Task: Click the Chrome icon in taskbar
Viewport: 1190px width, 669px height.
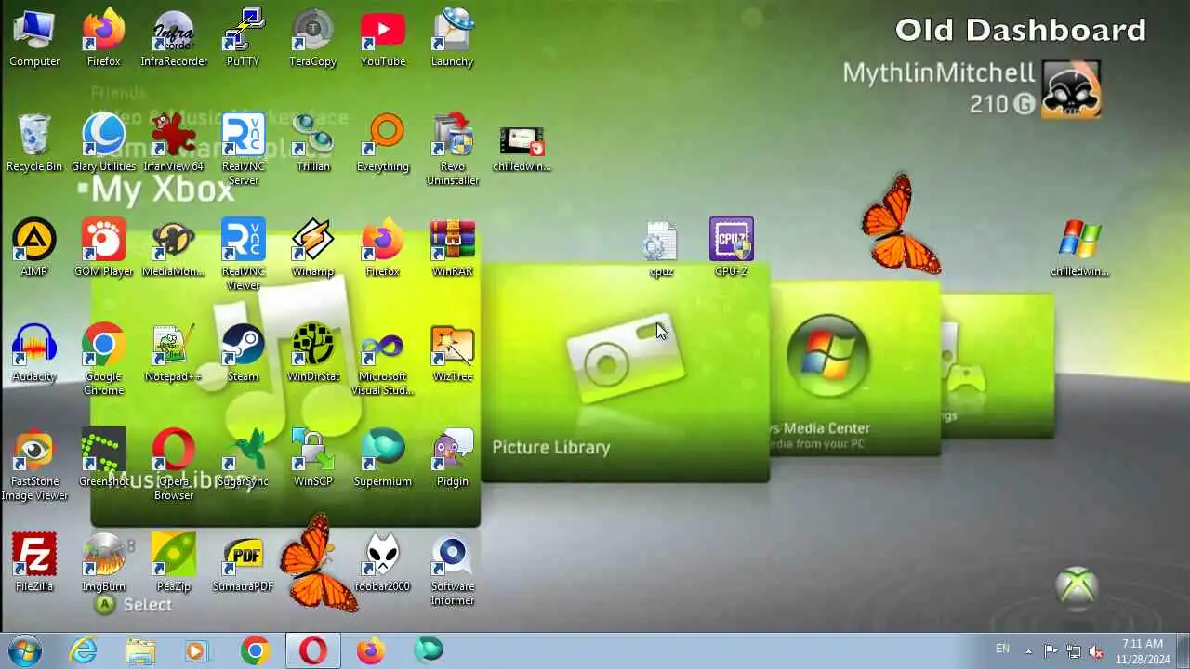Action: (x=255, y=650)
